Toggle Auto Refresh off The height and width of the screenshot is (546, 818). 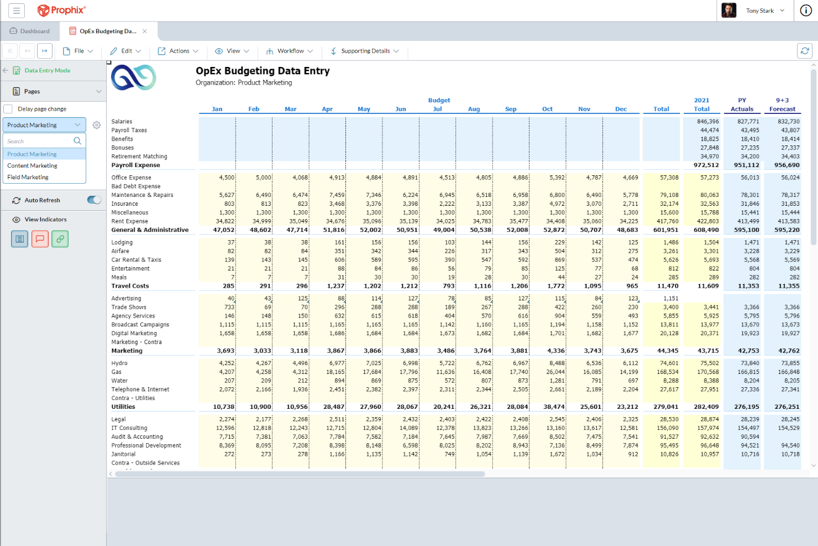pos(94,200)
